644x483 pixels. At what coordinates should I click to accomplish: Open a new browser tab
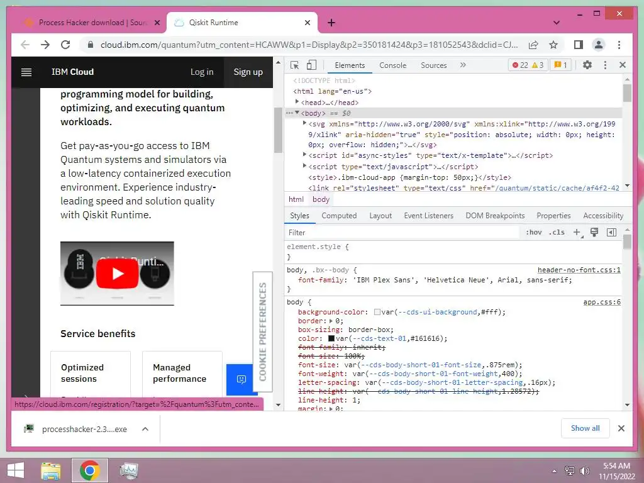(331, 23)
